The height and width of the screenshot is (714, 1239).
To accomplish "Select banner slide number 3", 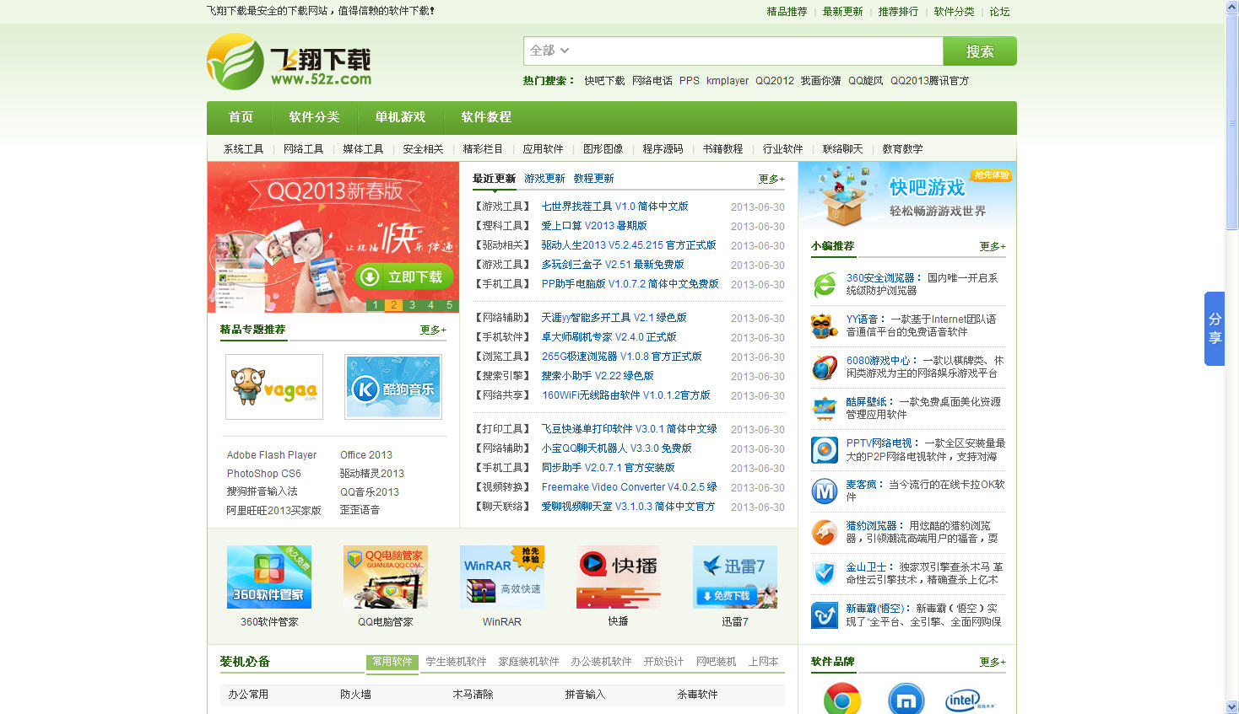I will [x=412, y=305].
